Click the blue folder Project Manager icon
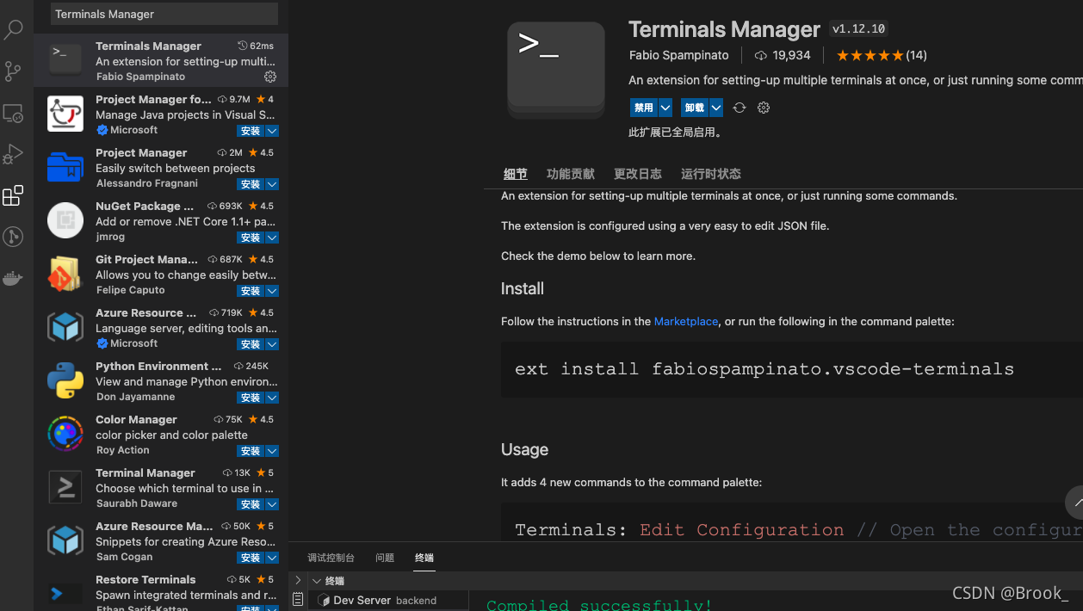The height and width of the screenshot is (611, 1083). pos(65,167)
